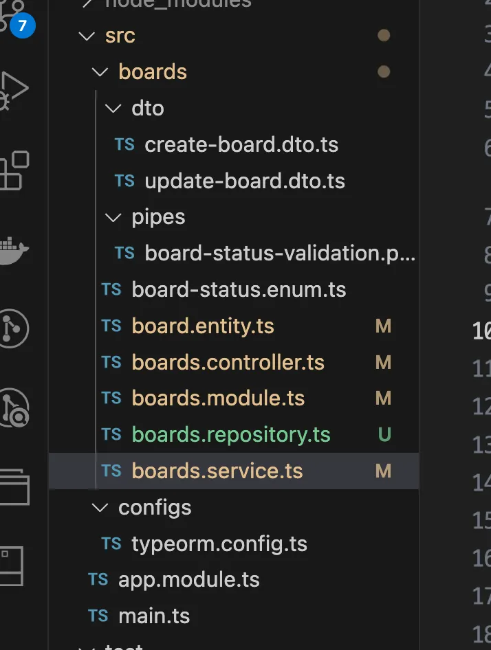This screenshot has width=491, height=650.
Task: Open board.entity.ts modified file
Action: point(203,326)
